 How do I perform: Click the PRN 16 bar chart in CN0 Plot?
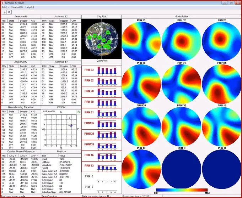107,156
